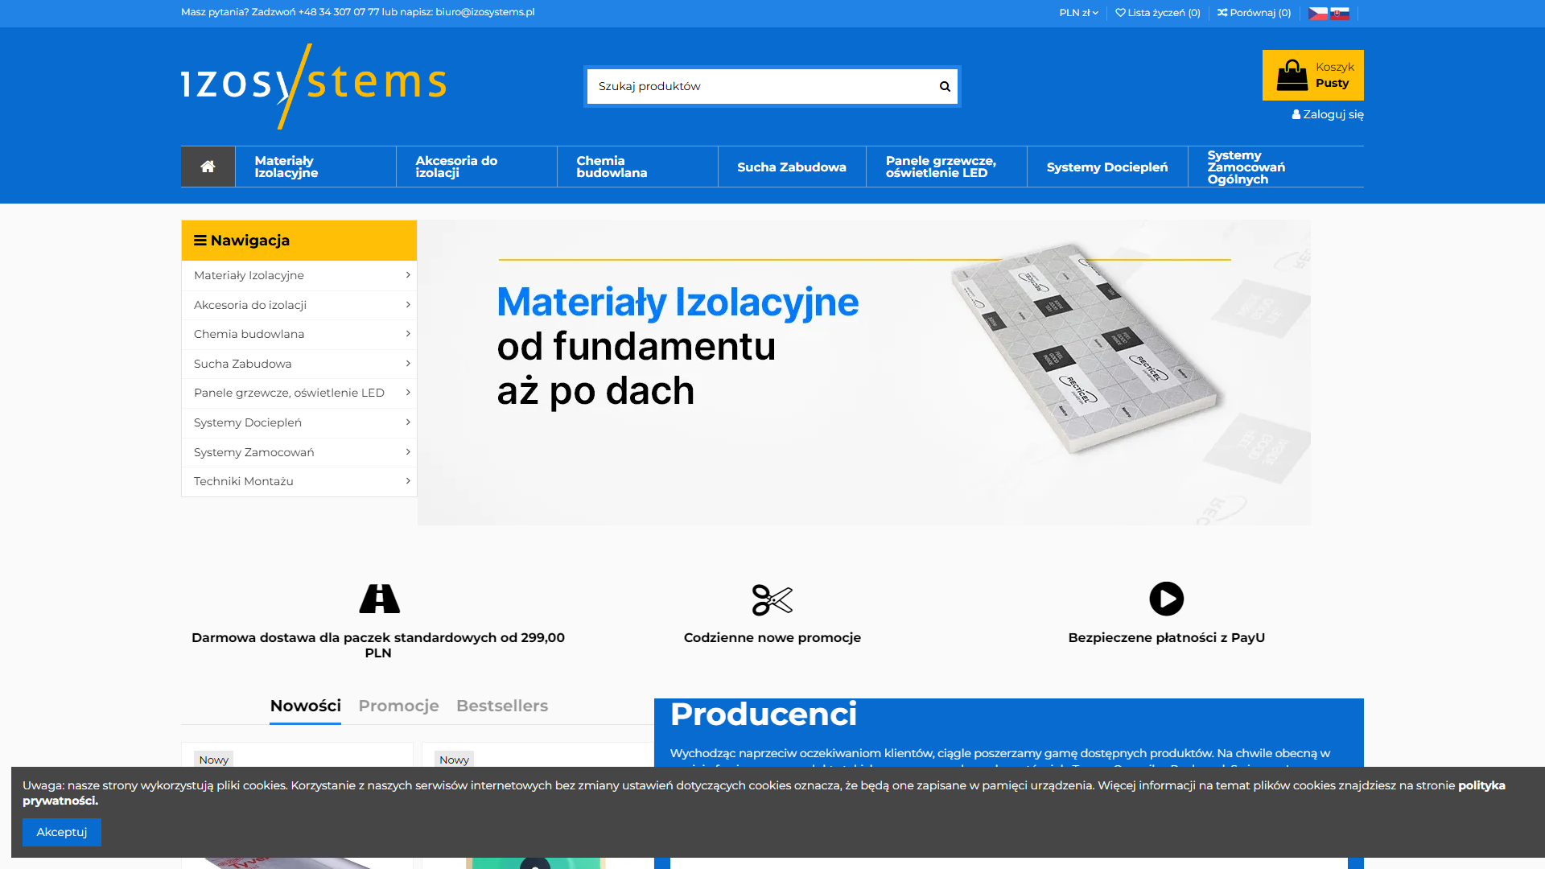Image resolution: width=1545 pixels, height=869 pixels.
Task: Click the wishlist heart icon
Action: coord(1120,13)
